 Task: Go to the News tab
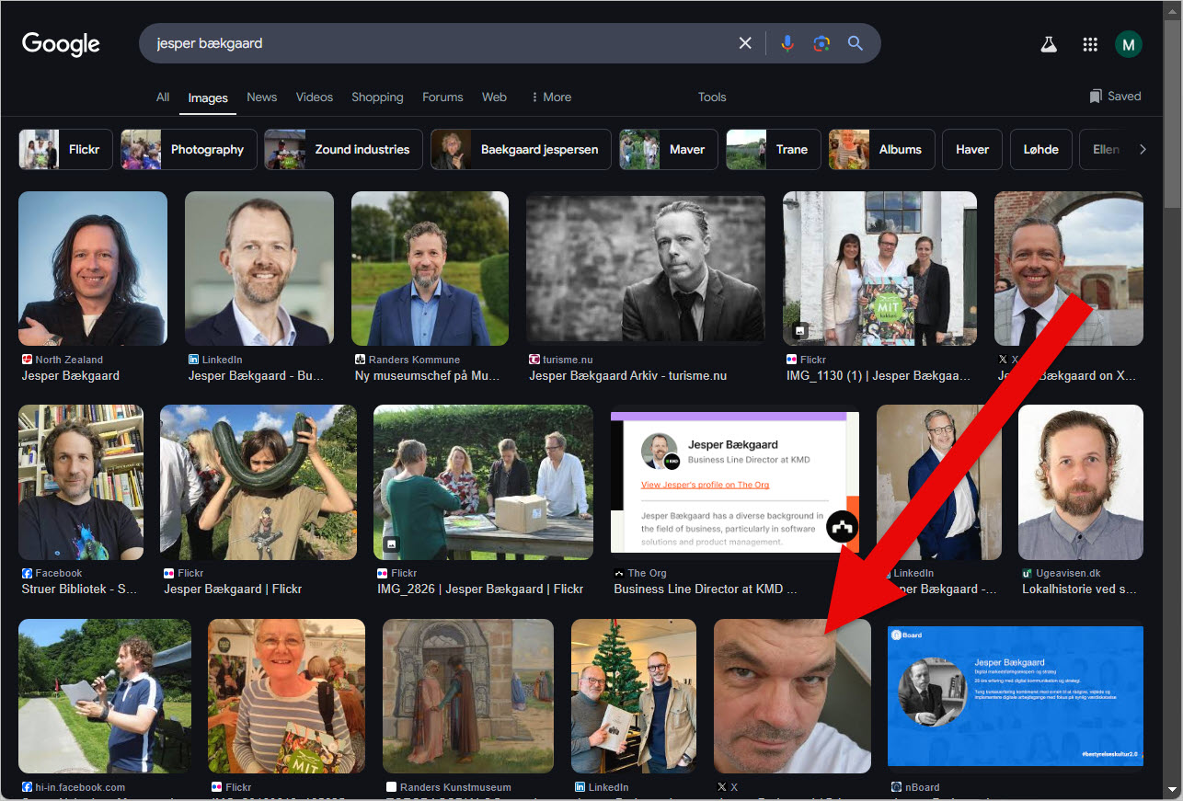(x=262, y=97)
